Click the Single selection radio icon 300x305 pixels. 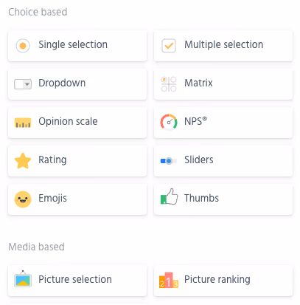23,46
